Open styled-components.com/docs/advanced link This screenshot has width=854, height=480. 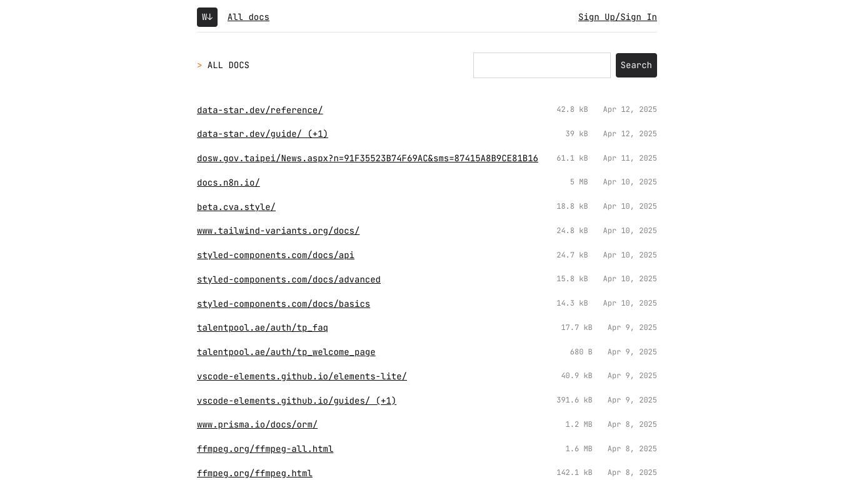click(289, 280)
